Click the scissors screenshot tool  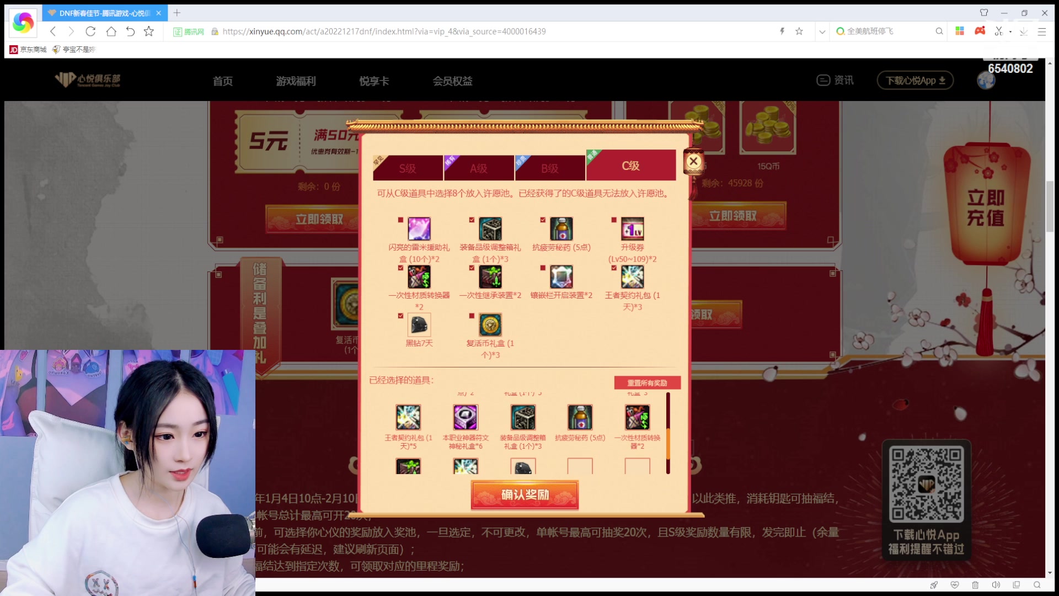pos(999,31)
